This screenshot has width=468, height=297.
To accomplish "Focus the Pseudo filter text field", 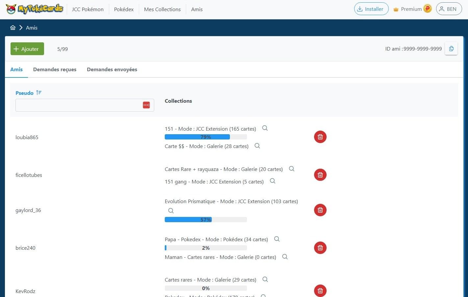I will click(78, 105).
